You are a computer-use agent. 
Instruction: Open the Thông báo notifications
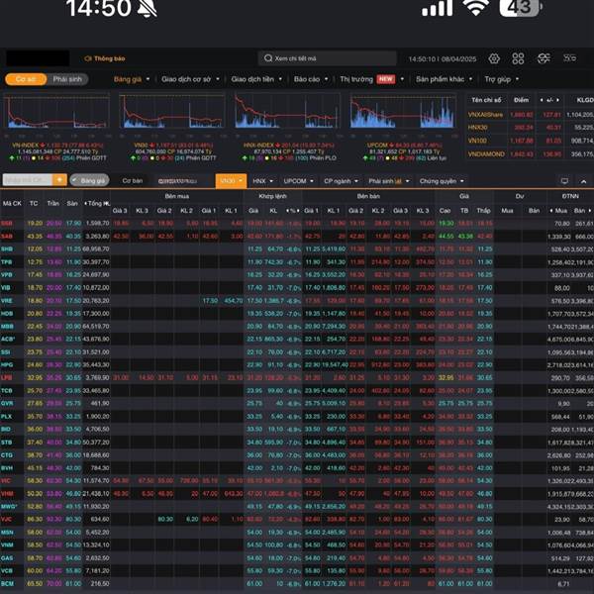[x=105, y=58]
